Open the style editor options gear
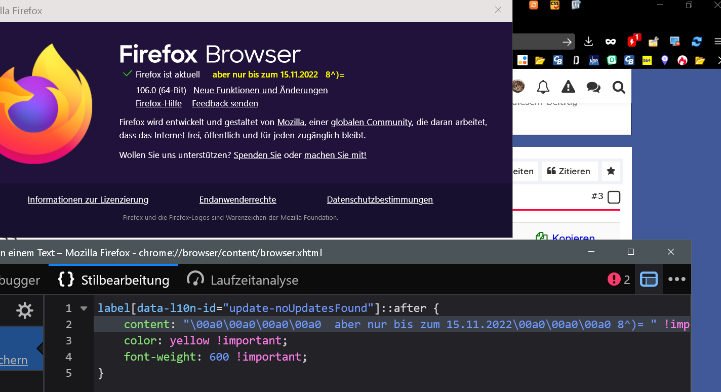This screenshot has height=392, width=721. click(24, 310)
